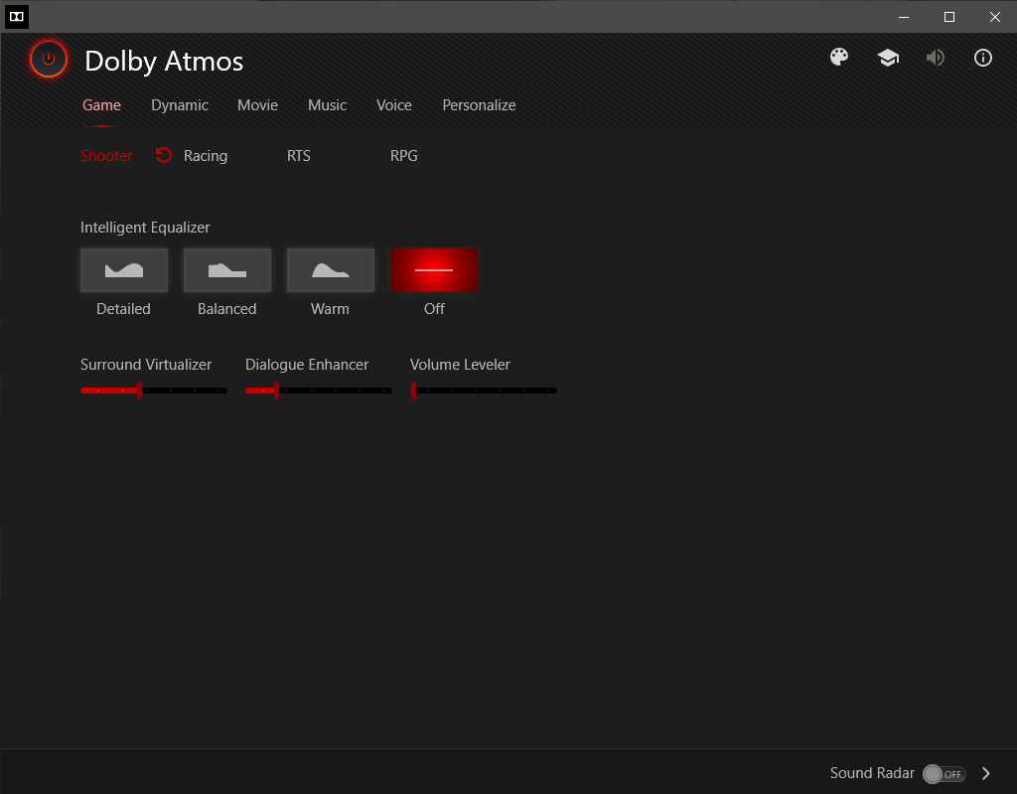Maximize the Dolby Atmos window
This screenshot has width=1017, height=794.
click(949, 17)
